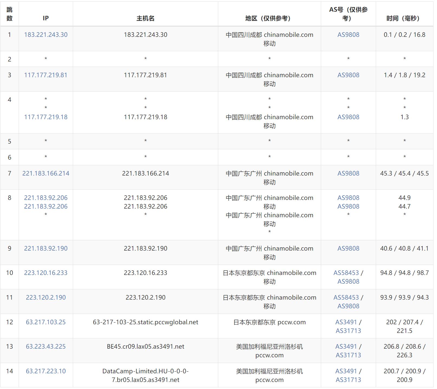Screen dimensions: 437x389
Task: Open IP link 63.217.223.10
Action: [x=46, y=371]
